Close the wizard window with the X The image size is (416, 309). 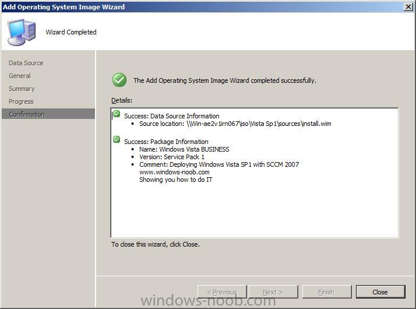408,6
